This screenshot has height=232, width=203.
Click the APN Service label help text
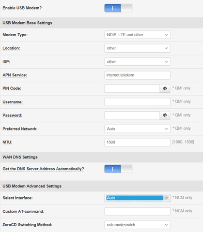(15, 75)
